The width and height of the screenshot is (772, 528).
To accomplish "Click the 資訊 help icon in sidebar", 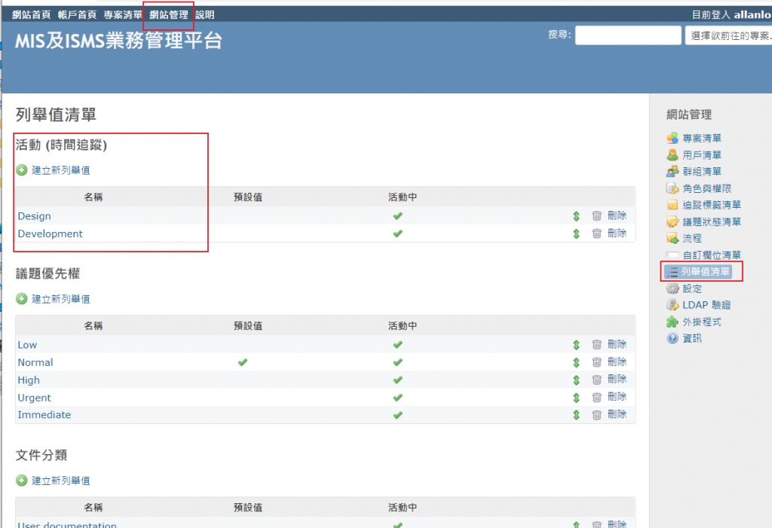I will coord(672,338).
